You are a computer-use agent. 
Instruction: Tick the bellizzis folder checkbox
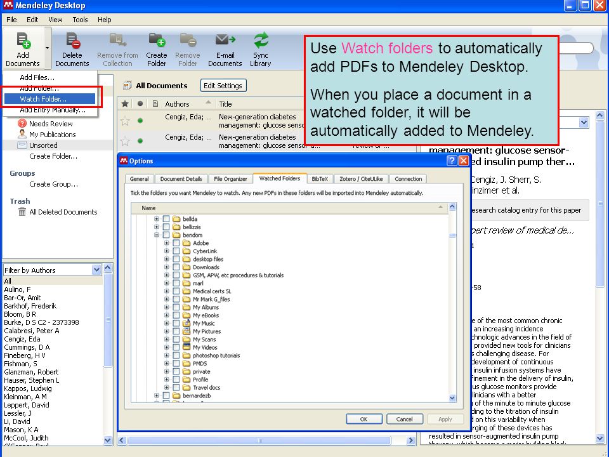tap(166, 227)
